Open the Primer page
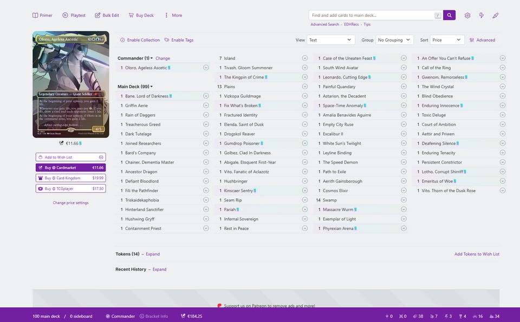Image resolution: width=520 pixels, height=322 pixels. tap(42, 15)
